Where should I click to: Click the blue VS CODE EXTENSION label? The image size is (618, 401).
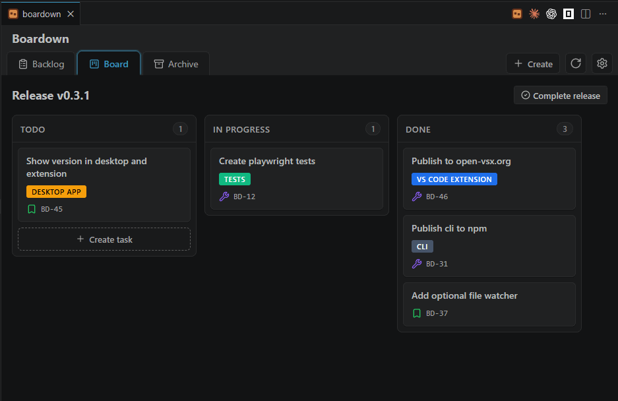(454, 179)
